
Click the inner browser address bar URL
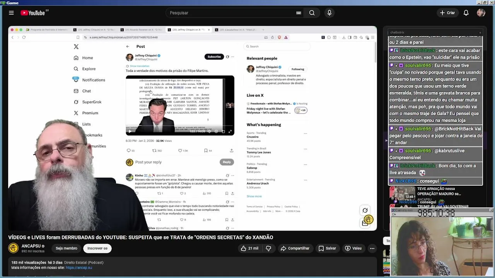[x=123, y=37]
